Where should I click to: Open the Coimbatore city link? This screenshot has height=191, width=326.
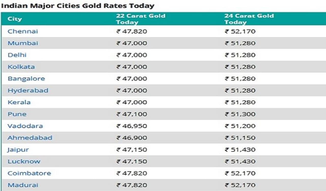click(29, 173)
